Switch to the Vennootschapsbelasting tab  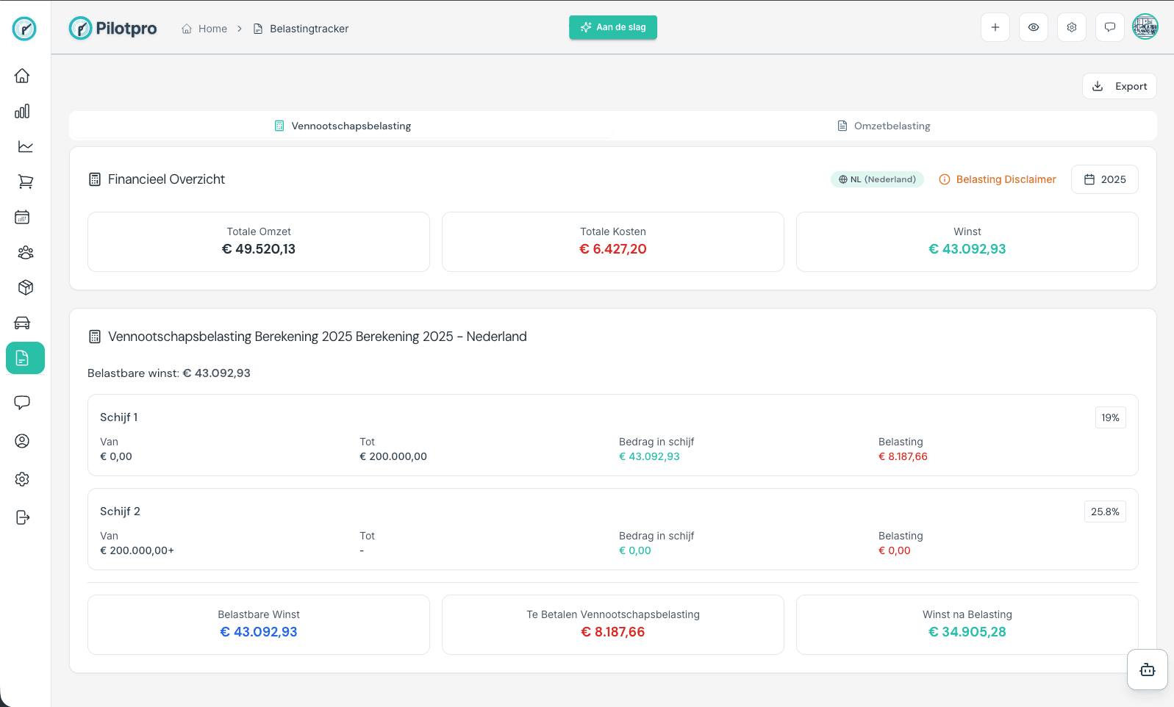(342, 126)
